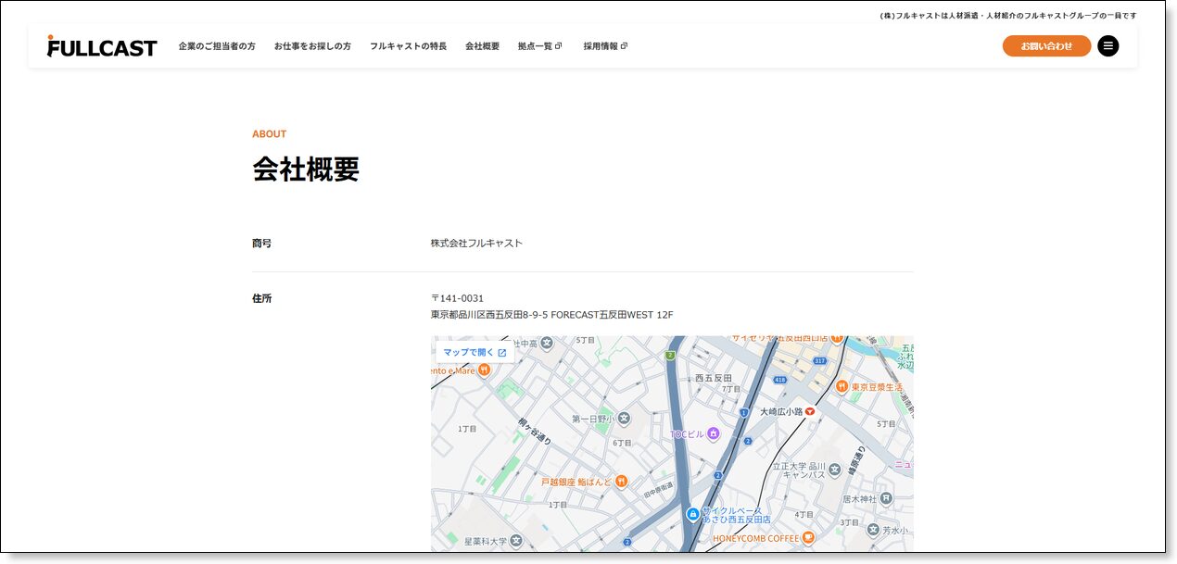Click the 会社概要 page heading
The height and width of the screenshot is (564, 1177).
306,169
